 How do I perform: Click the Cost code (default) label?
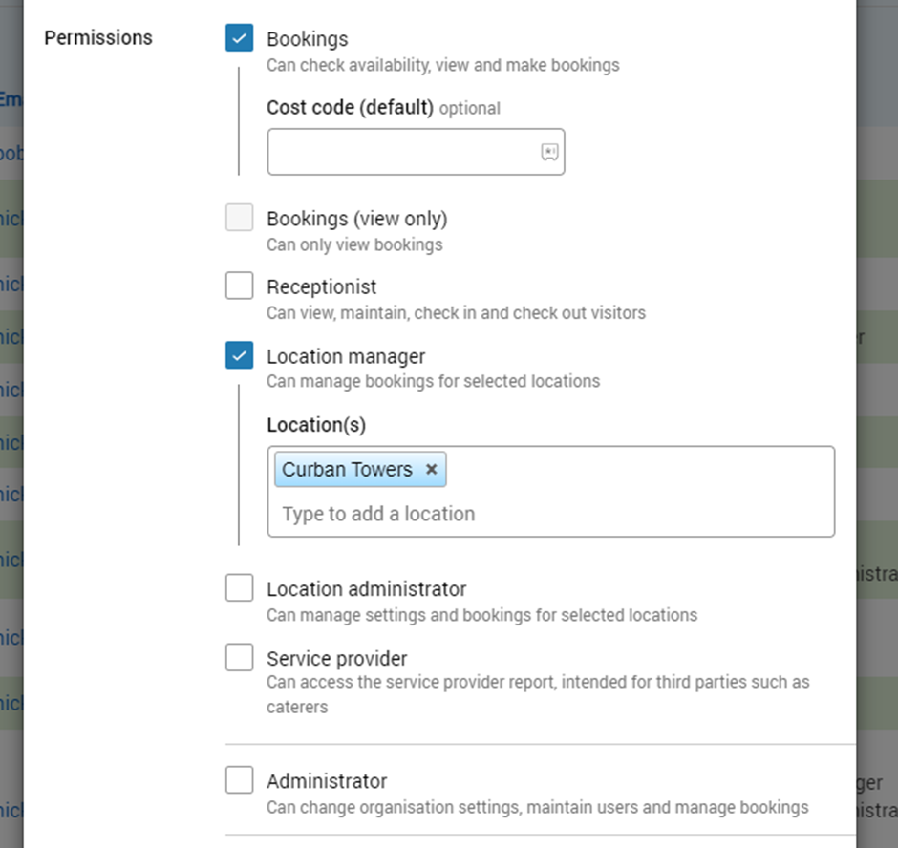tap(350, 107)
